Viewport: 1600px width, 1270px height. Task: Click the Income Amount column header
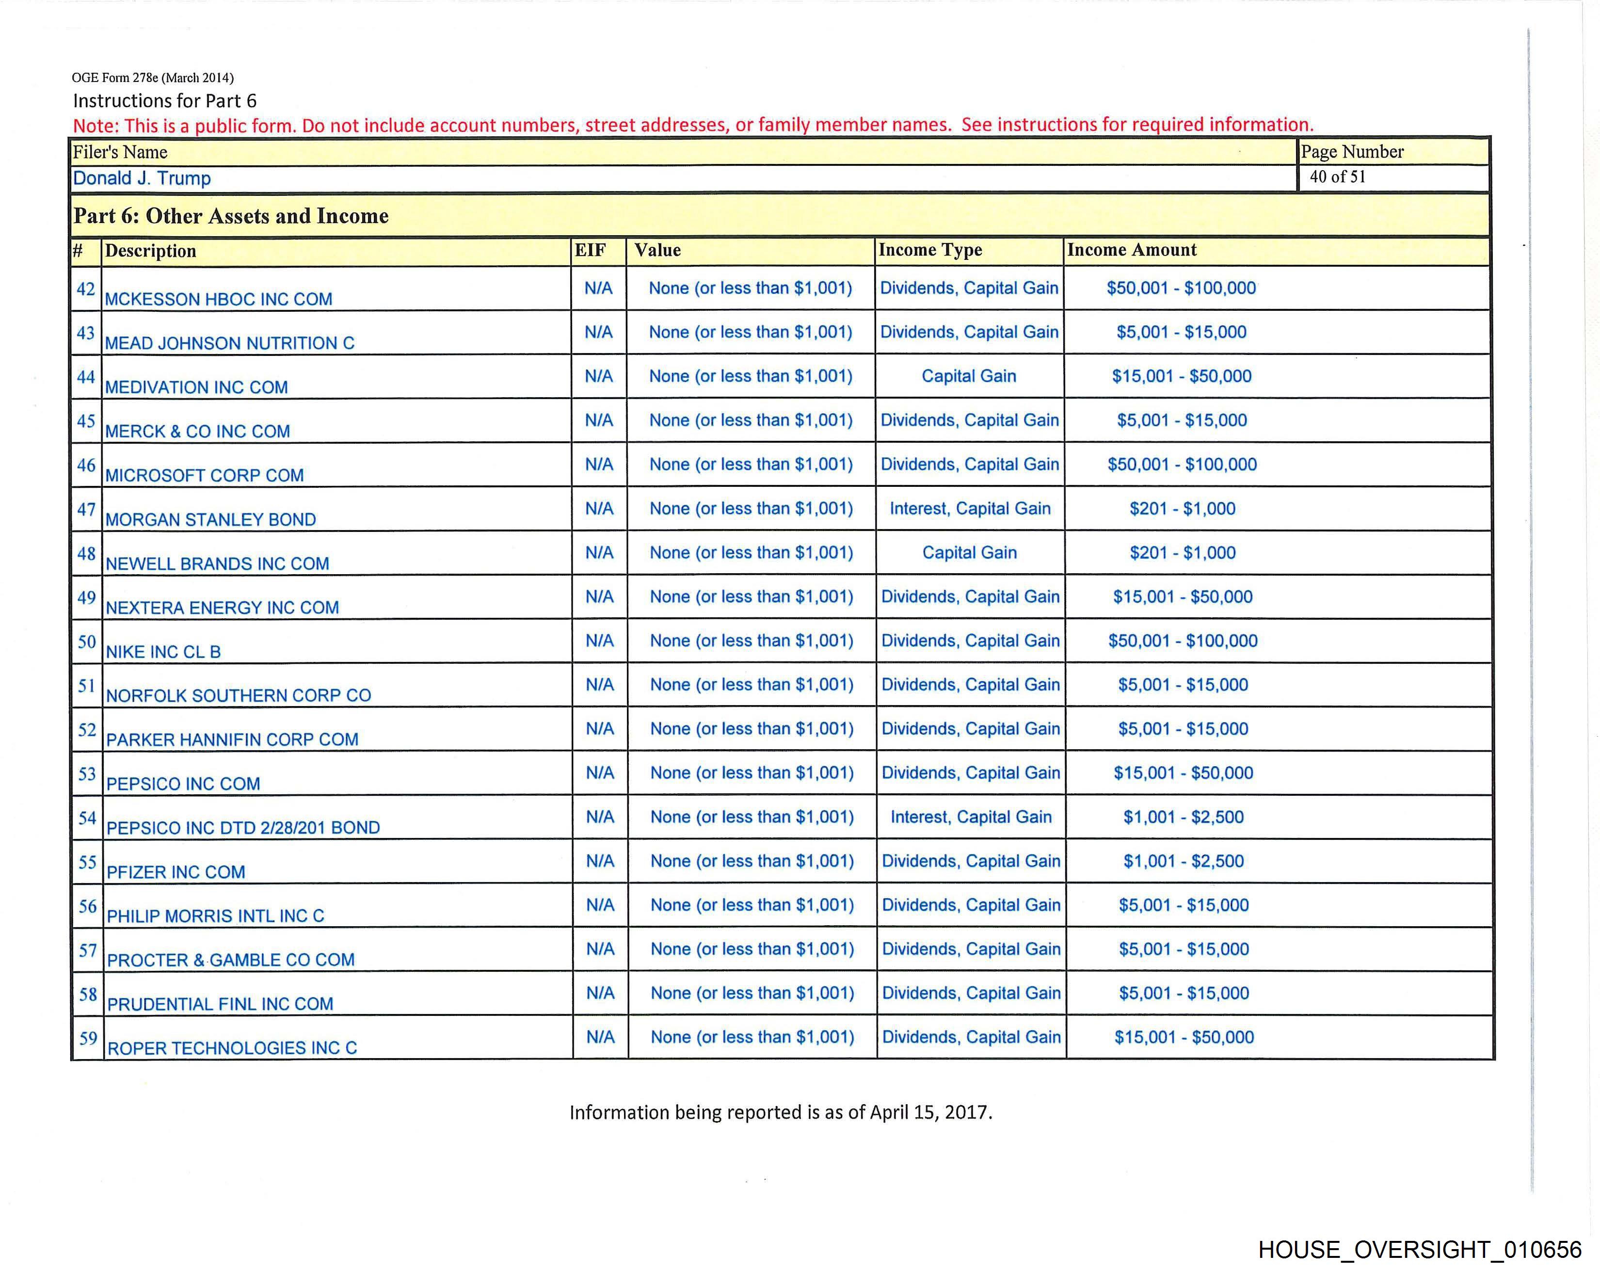1132,250
